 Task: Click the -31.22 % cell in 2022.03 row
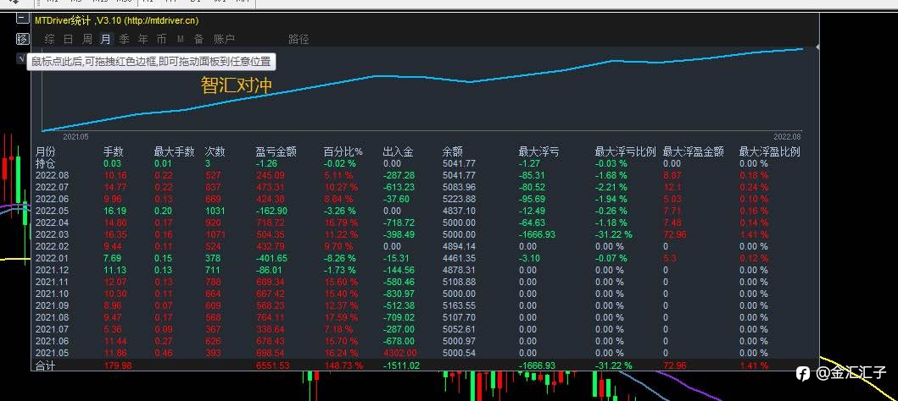point(614,234)
